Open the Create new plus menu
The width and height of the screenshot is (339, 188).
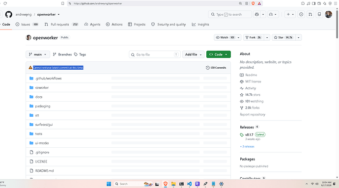pyautogui.click(x=290, y=14)
